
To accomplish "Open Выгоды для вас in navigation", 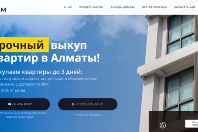I will (x=123, y=7).
